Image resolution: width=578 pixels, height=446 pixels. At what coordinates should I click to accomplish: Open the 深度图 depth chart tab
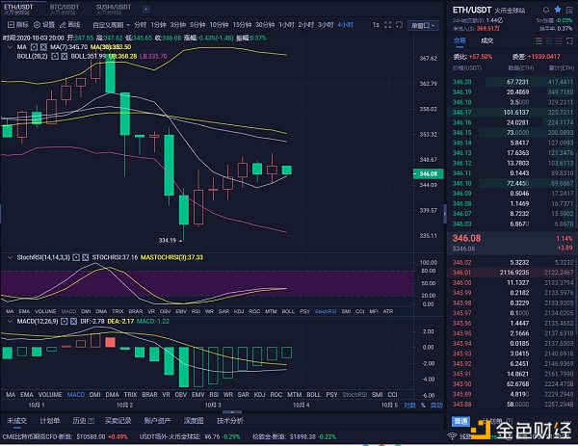click(194, 421)
